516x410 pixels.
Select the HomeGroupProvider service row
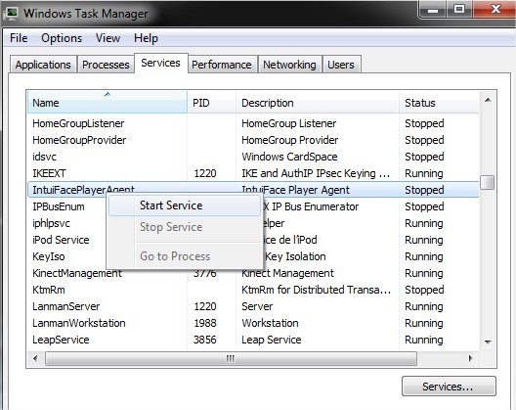click(253, 140)
